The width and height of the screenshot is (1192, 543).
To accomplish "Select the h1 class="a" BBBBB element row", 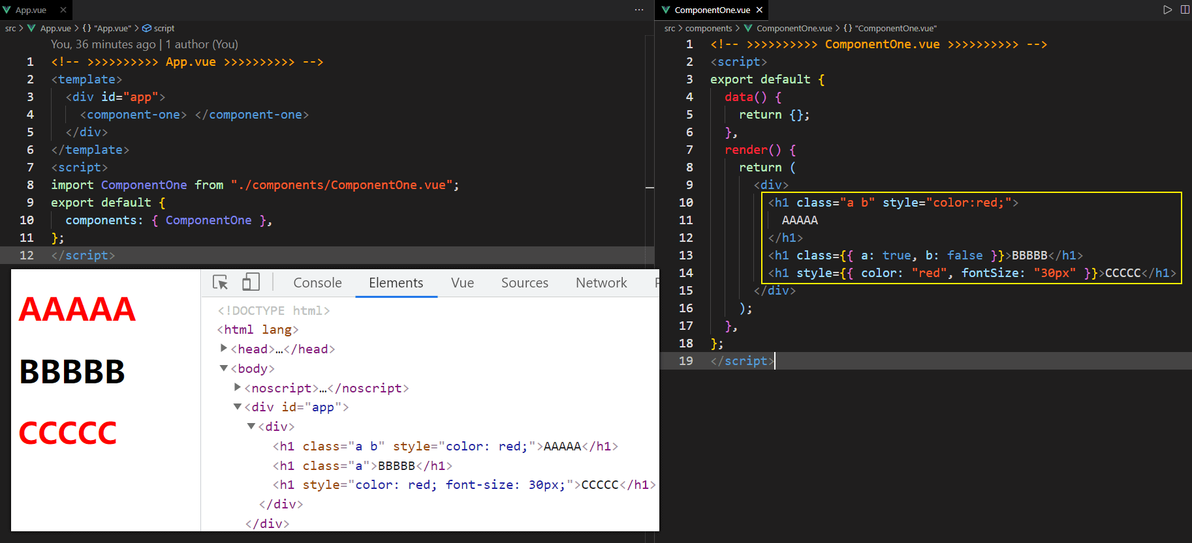I will [362, 465].
